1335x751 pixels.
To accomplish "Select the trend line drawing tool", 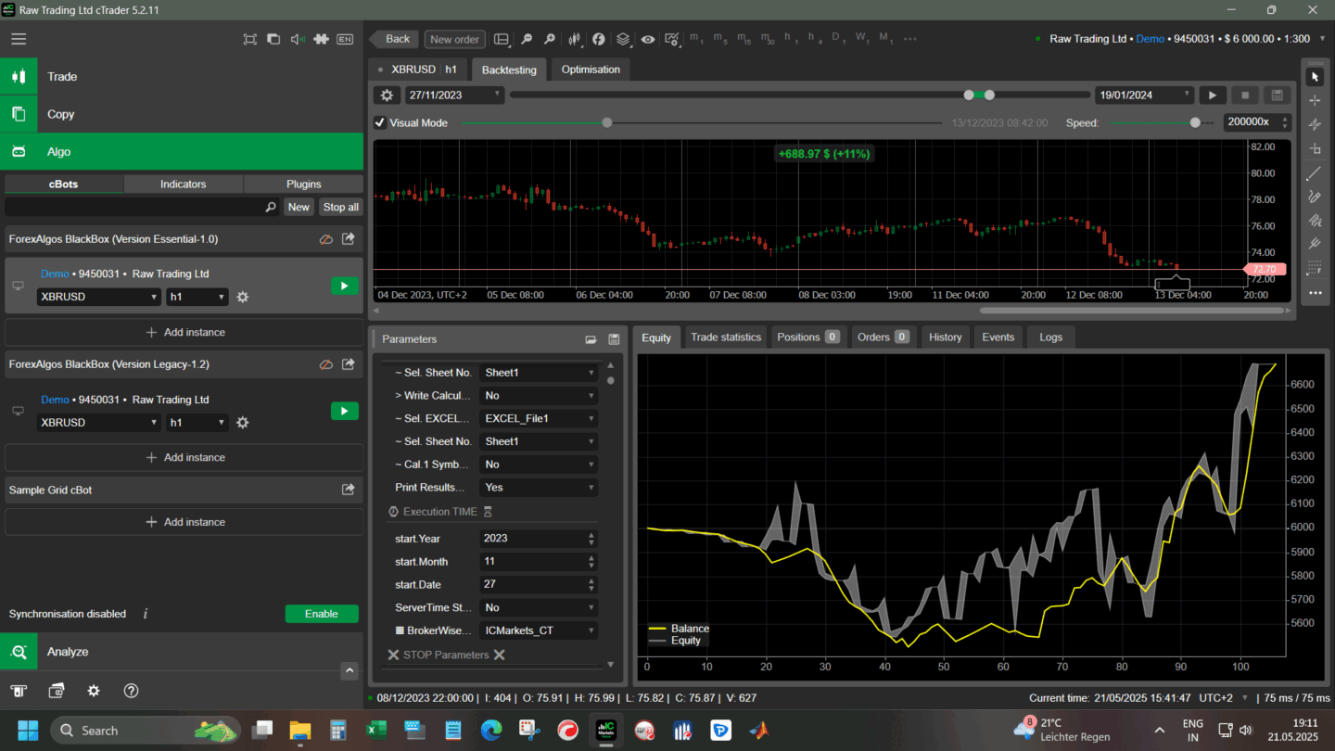I will click(x=1314, y=173).
